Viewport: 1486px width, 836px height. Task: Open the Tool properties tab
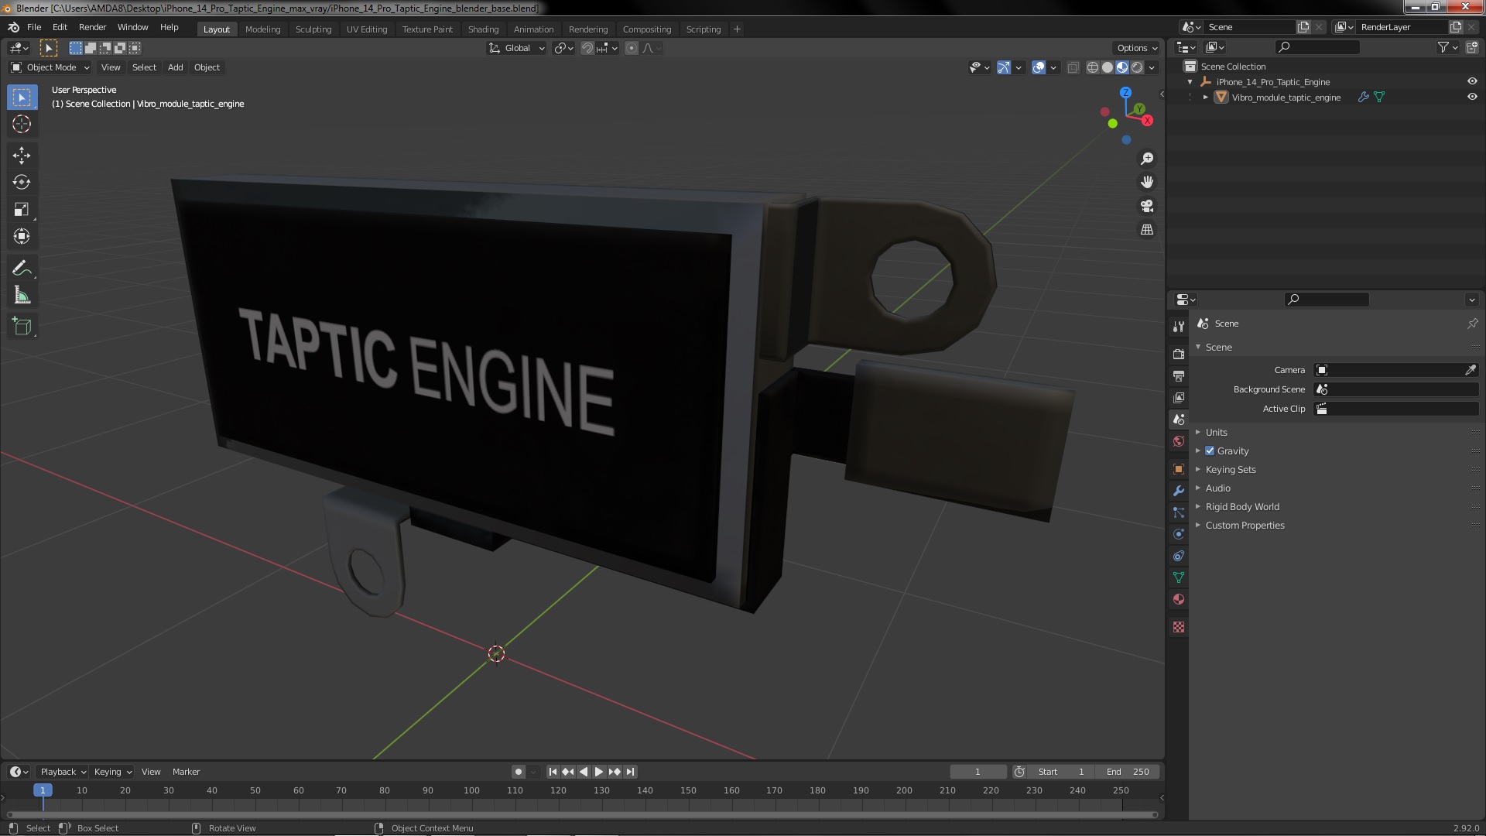pyautogui.click(x=1179, y=327)
